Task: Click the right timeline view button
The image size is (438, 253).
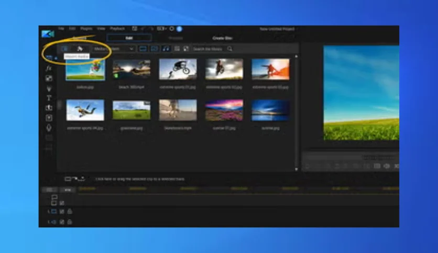Action: tap(68, 190)
